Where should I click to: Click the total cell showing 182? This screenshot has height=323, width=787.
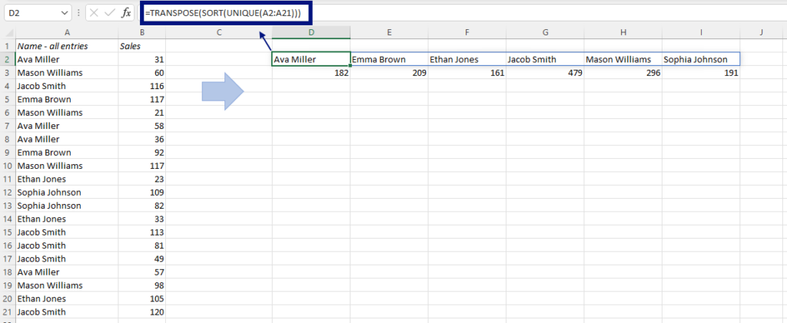[311, 73]
